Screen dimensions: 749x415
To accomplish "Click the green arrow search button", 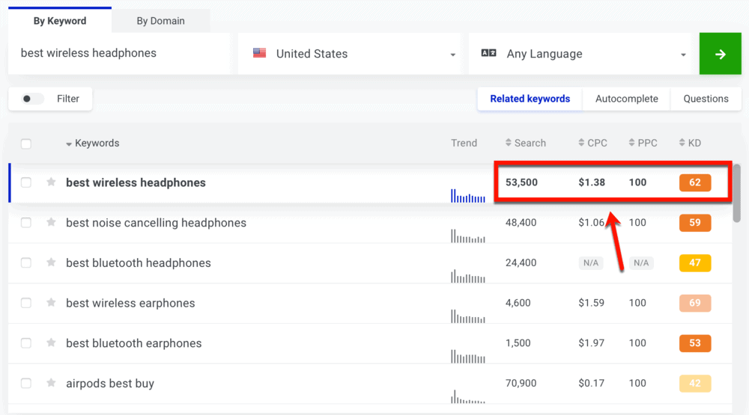I will (720, 54).
